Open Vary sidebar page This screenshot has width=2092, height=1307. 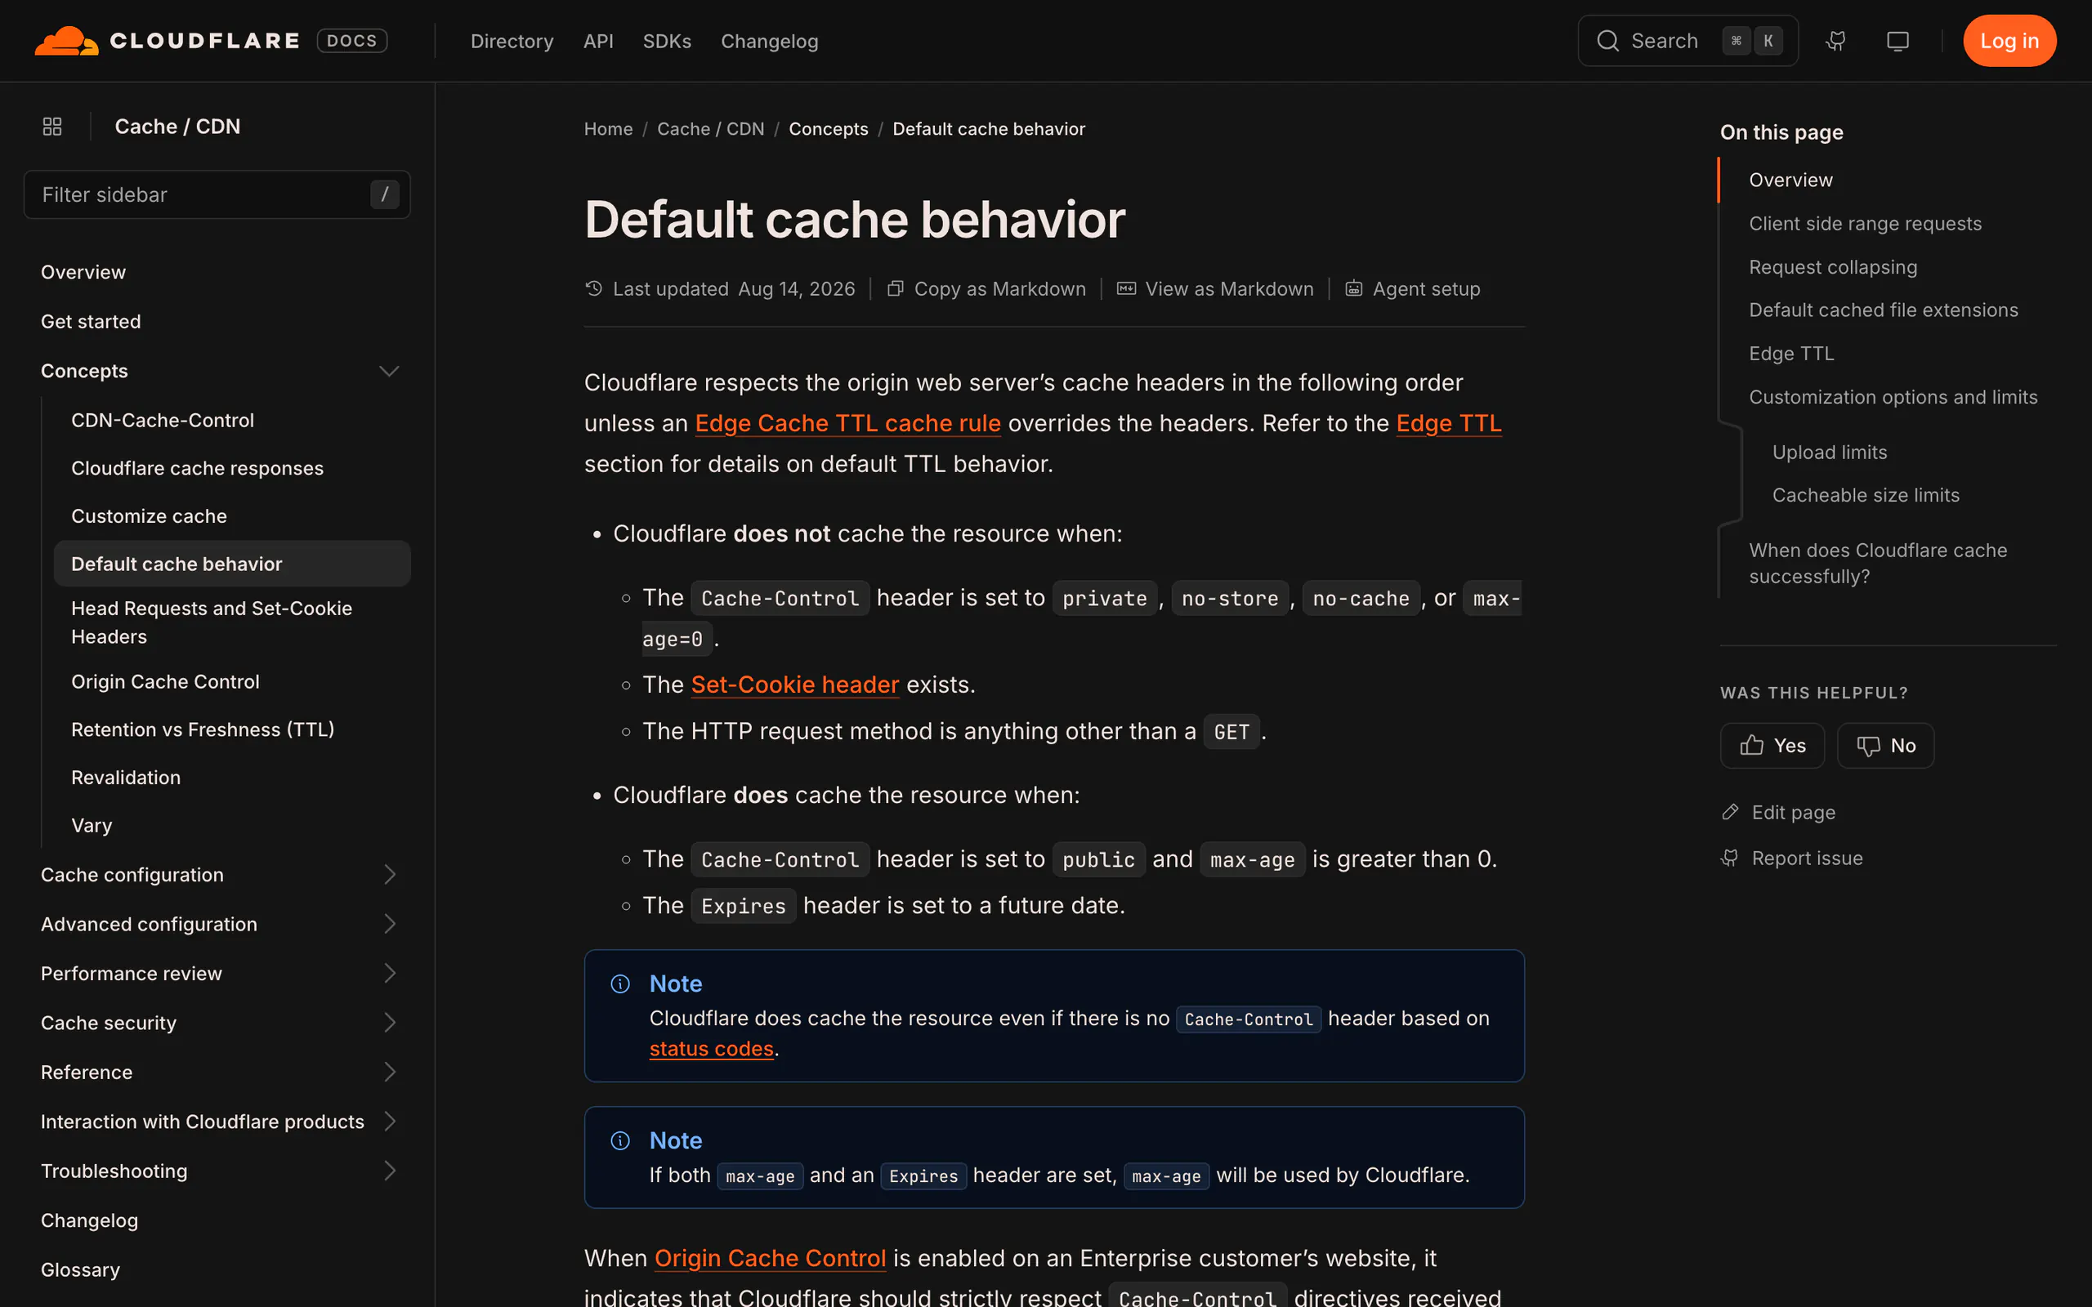click(x=92, y=826)
